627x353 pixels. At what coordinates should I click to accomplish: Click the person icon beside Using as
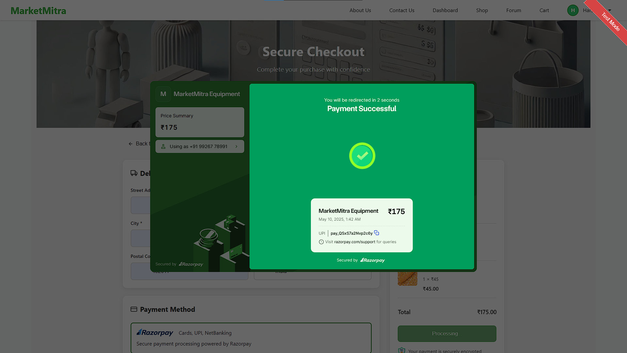163,146
